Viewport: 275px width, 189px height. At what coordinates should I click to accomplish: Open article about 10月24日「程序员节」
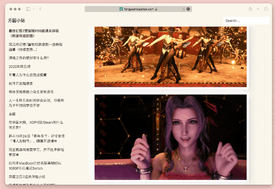(x=37, y=138)
